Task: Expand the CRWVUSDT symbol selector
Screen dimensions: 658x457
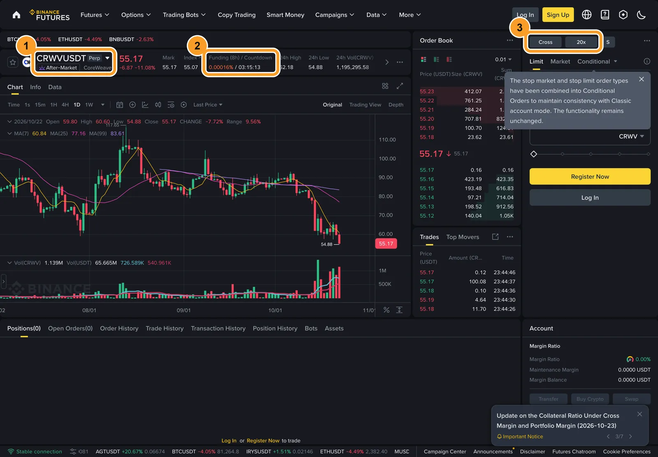Action: [107, 58]
